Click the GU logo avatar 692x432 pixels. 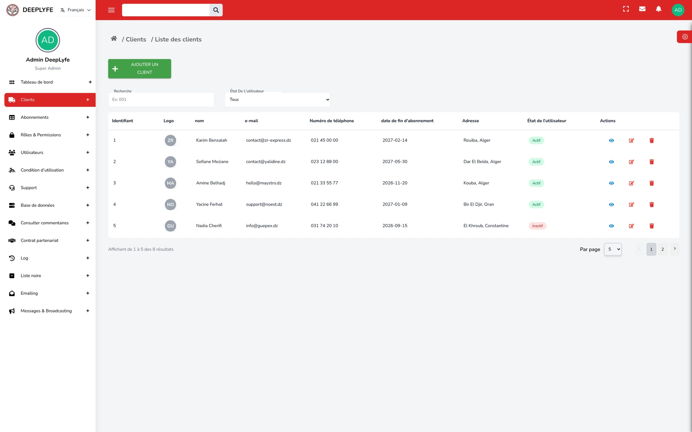point(170,226)
